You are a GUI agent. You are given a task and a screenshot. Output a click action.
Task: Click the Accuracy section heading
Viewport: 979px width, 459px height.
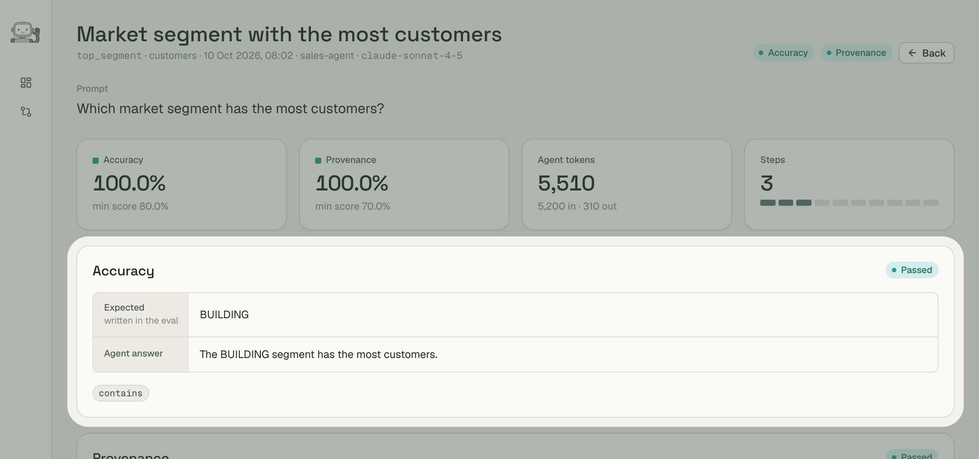click(x=123, y=271)
